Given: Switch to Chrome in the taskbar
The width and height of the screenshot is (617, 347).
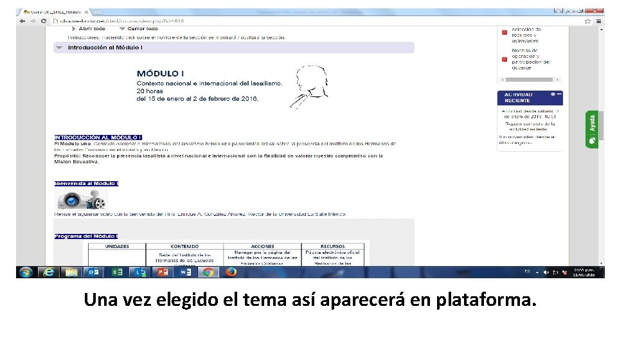Looking at the screenshot, I should coord(208,272).
